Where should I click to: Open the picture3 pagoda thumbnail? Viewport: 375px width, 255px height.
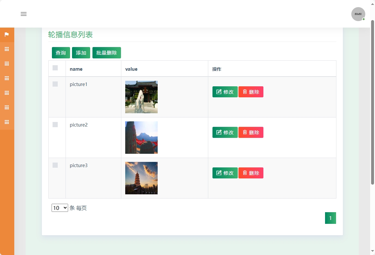(x=141, y=178)
